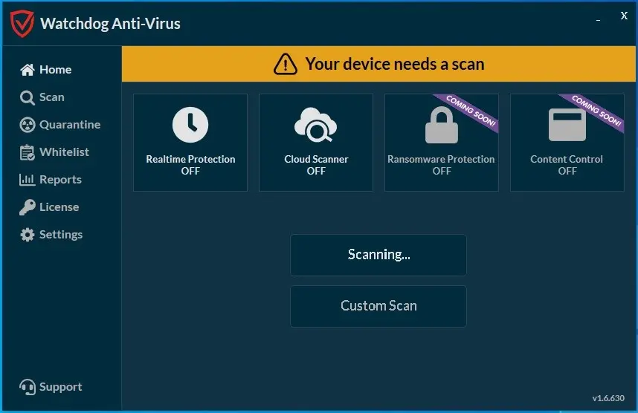
Task: Click the Quarantine radiation icon
Action: pos(28,125)
